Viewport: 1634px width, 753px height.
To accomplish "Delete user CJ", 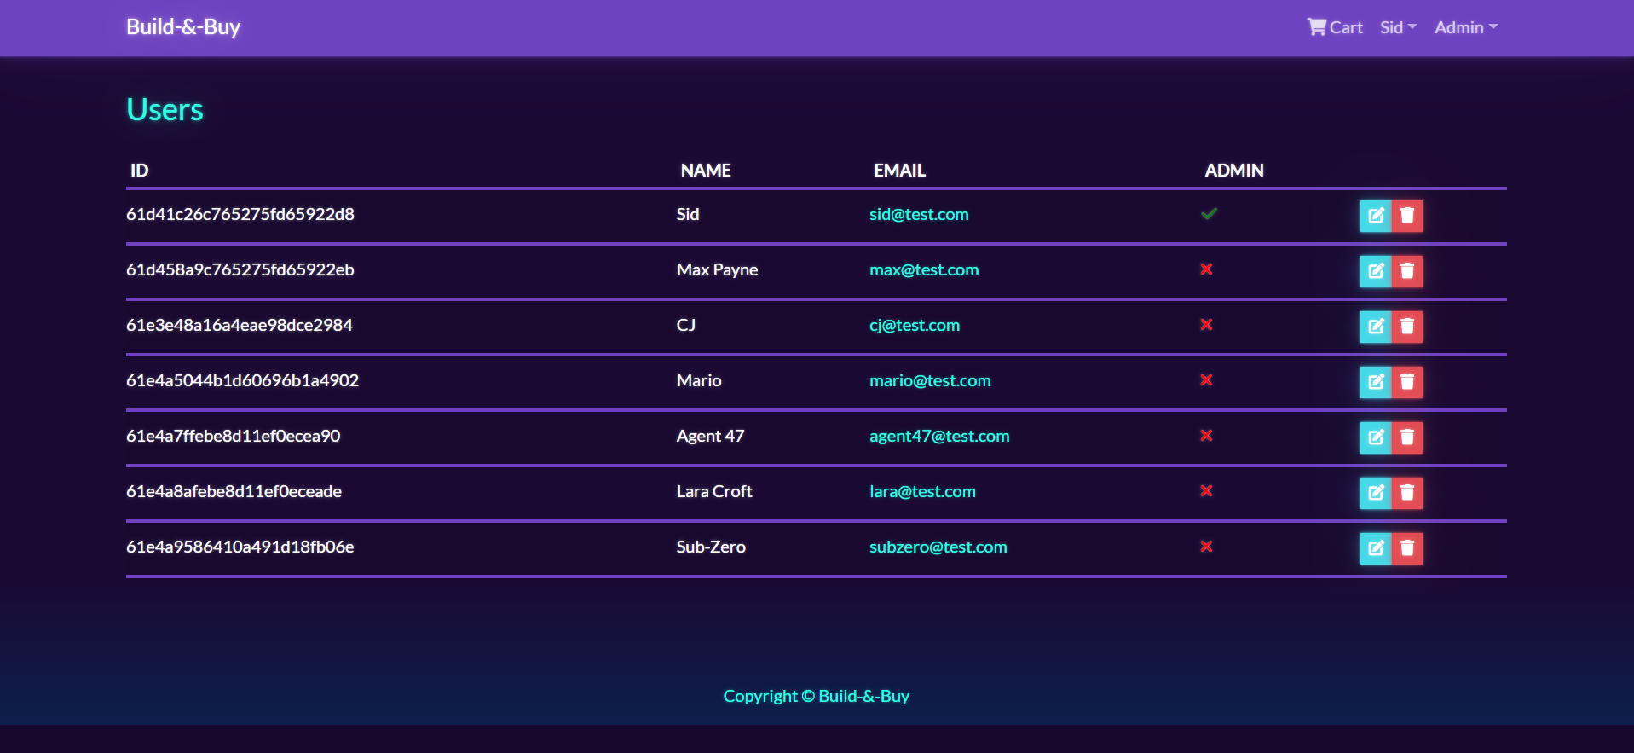I will (x=1407, y=327).
